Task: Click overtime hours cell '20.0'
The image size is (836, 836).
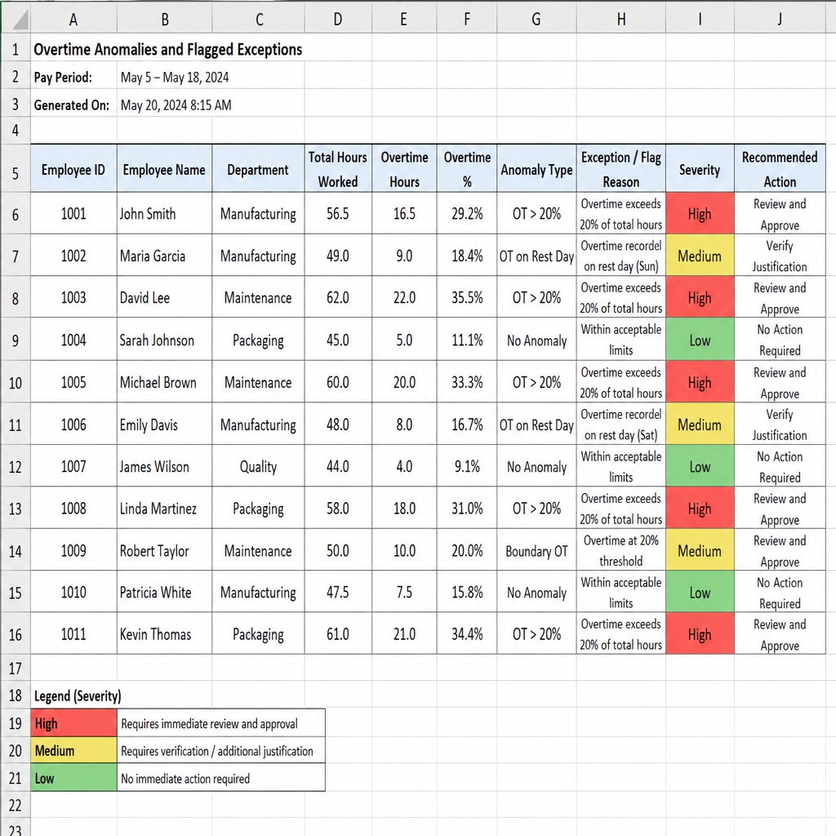Action: pyautogui.click(x=404, y=382)
